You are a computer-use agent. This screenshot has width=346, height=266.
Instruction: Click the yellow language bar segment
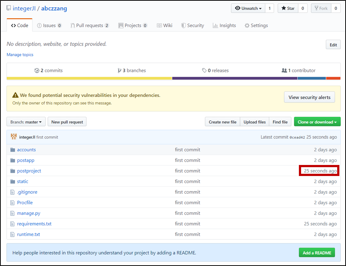[x=89, y=78]
